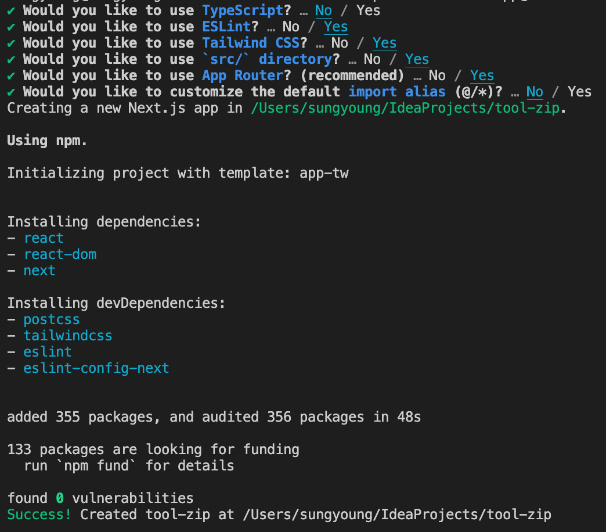Click the 'Yes' answer on src/ directory line
The height and width of the screenshot is (532, 606).
417,59
